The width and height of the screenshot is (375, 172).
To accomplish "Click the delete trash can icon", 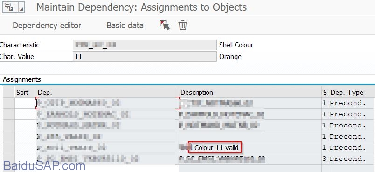I will coord(183,25).
